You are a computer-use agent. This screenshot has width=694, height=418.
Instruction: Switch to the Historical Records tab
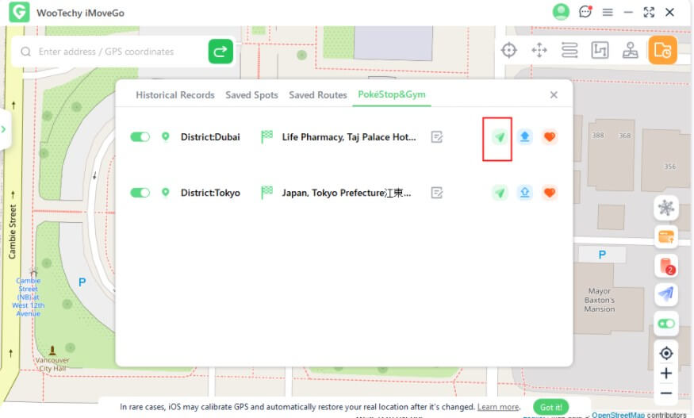coord(174,95)
